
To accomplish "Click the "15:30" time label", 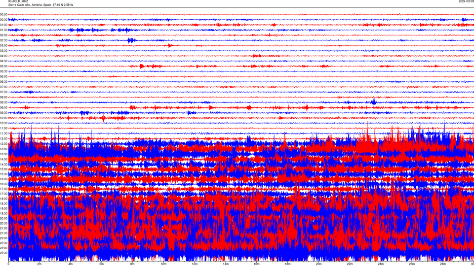I will (3, 174).
